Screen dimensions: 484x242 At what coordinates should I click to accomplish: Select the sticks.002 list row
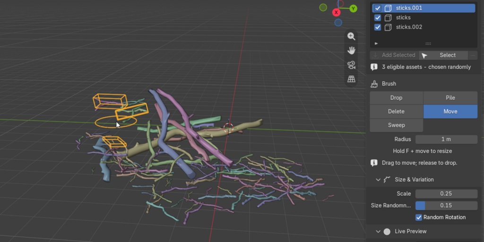click(x=423, y=27)
